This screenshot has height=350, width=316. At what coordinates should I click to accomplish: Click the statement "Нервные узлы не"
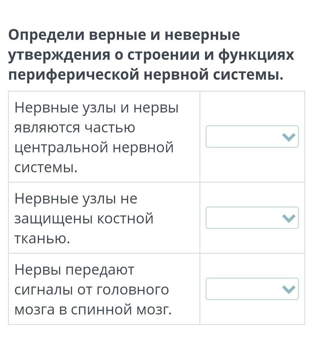tap(76, 199)
